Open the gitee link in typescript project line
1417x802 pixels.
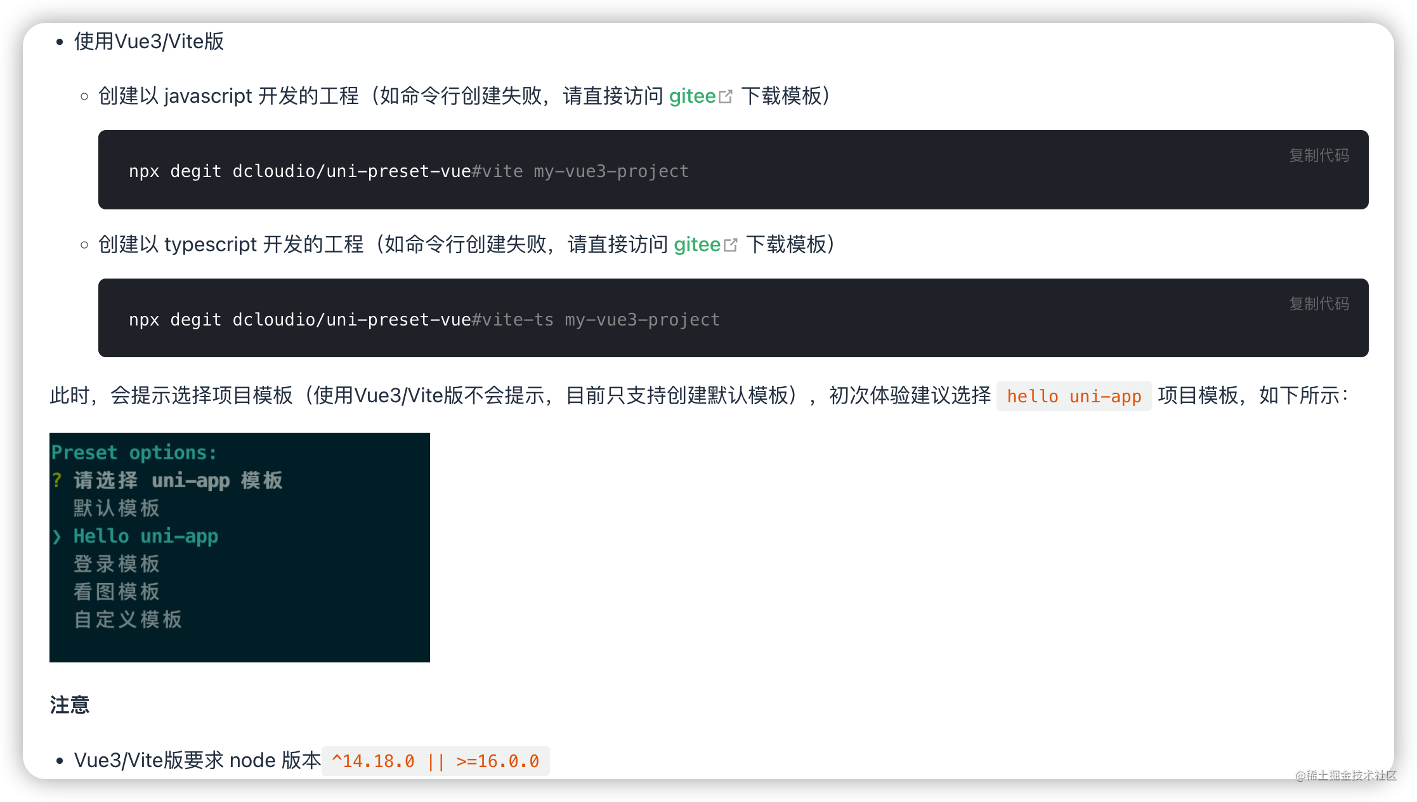point(697,245)
